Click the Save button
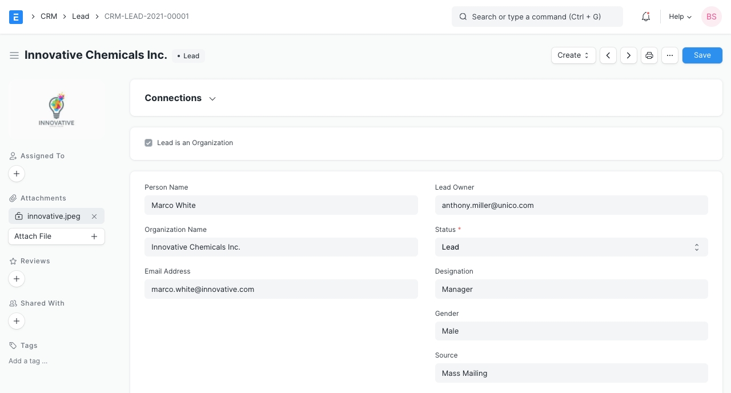Screen dimensions: 731x393 [x=702, y=55]
